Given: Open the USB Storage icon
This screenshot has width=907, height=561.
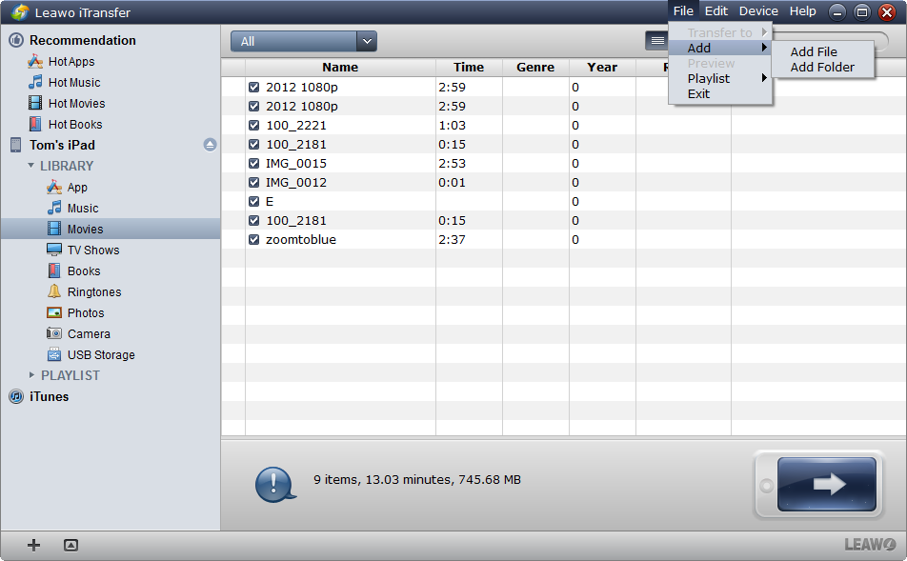Looking at the screenshot, I should pos(53,354).
